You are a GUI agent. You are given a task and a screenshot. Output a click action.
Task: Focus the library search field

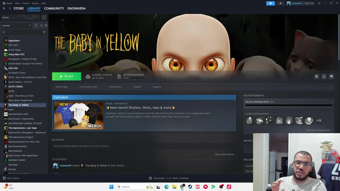point(22,32)
